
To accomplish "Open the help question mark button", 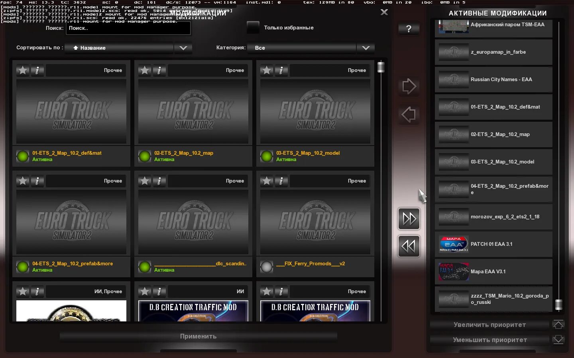I will click(x=409, y=29).
